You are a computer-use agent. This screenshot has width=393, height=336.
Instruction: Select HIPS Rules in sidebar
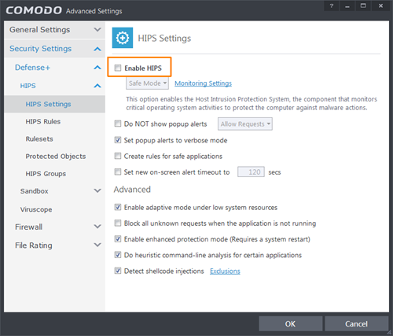click(43, 121)
